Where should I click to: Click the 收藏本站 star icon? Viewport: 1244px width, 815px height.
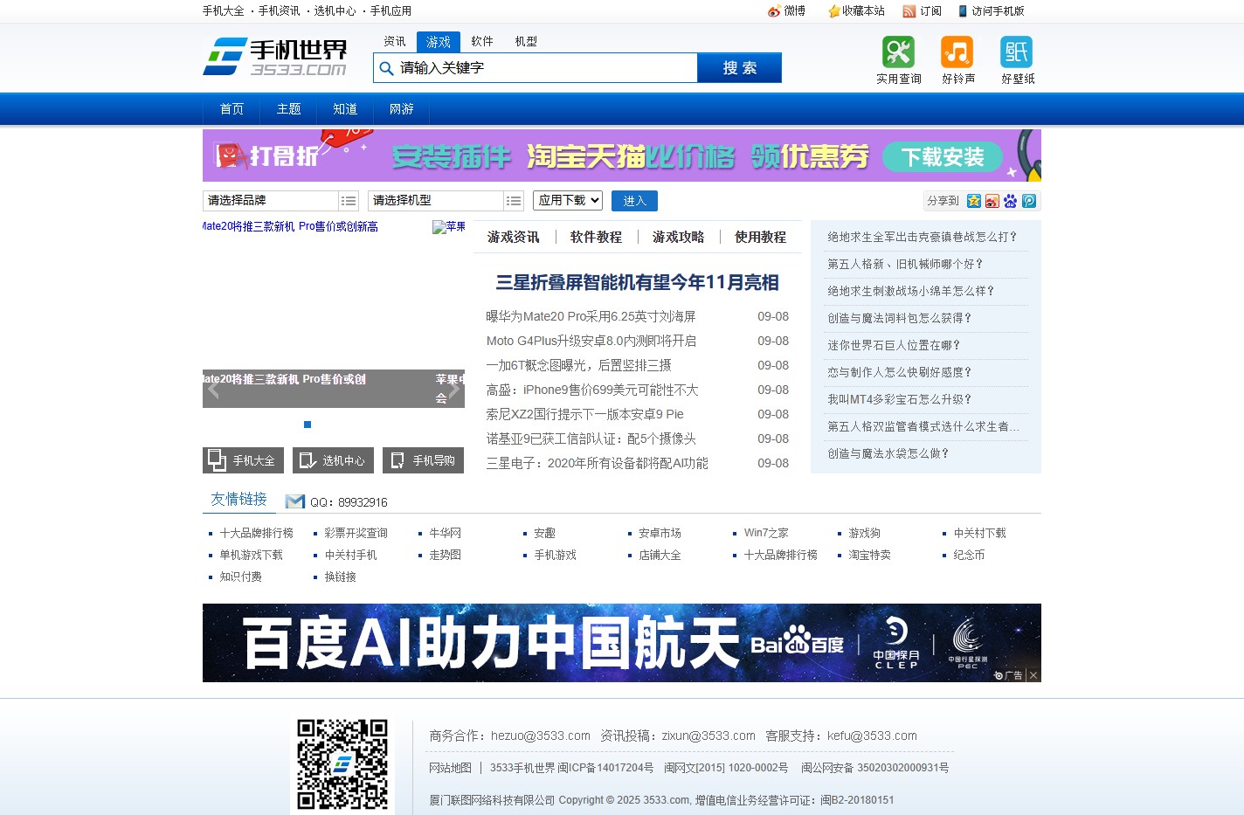pos(833,11)
